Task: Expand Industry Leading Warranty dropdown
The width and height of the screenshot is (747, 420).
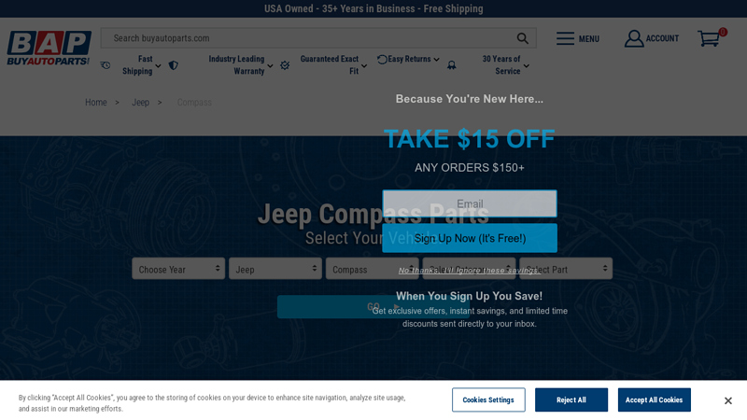Action: pyautogui.click(x=270, y=65)
